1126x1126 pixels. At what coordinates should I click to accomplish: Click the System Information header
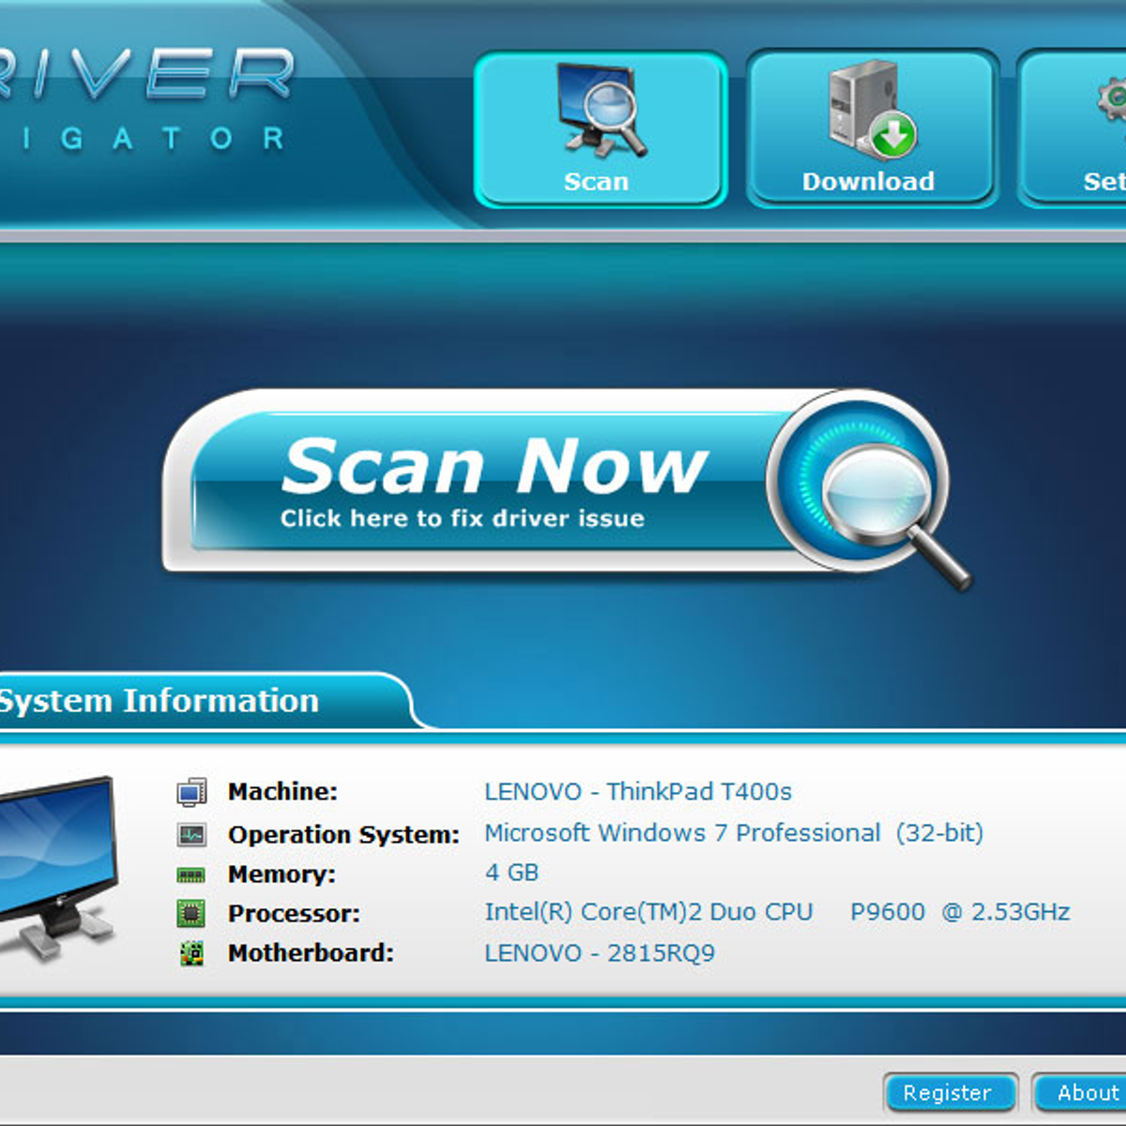click(158, 701)
